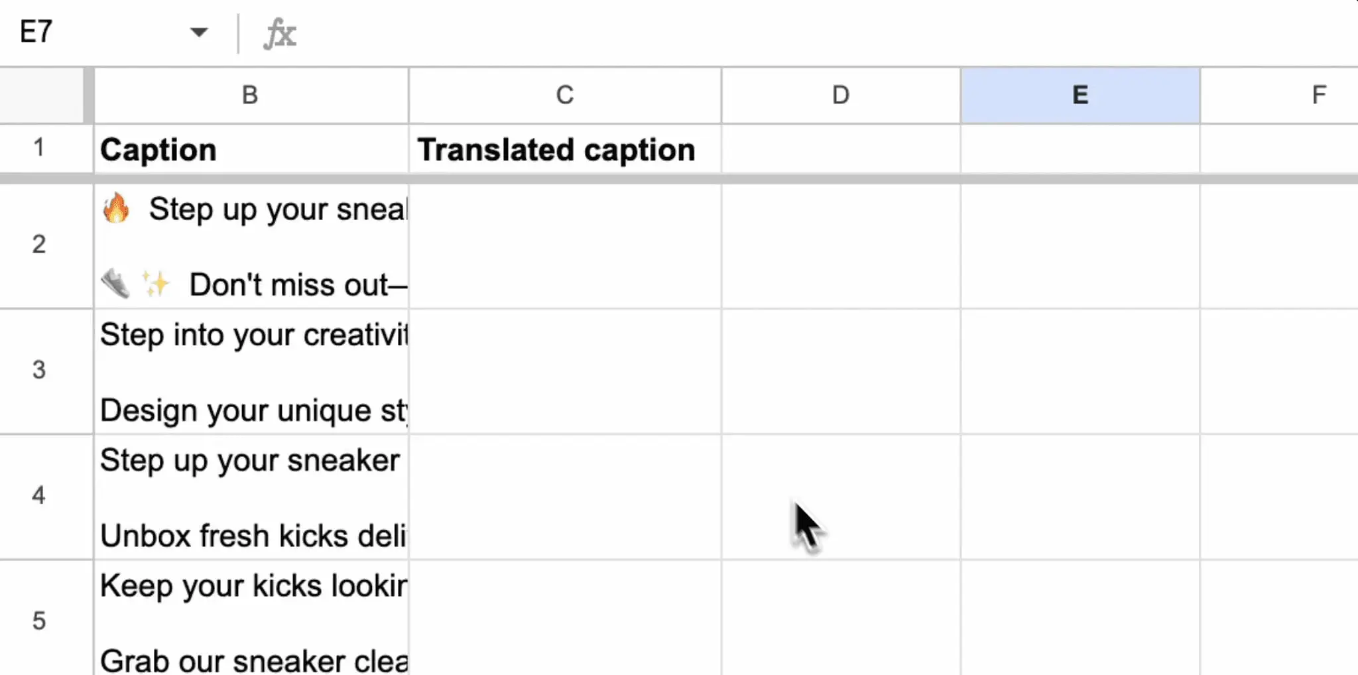Select the "Unbox fresh kicks" caption cell
The height and width of the screenshot is (675, 1358).
pyautogui.click(x=250, y=497)
